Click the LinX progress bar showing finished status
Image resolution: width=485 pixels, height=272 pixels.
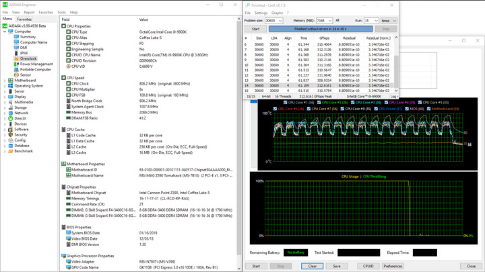tap(321, 29)
